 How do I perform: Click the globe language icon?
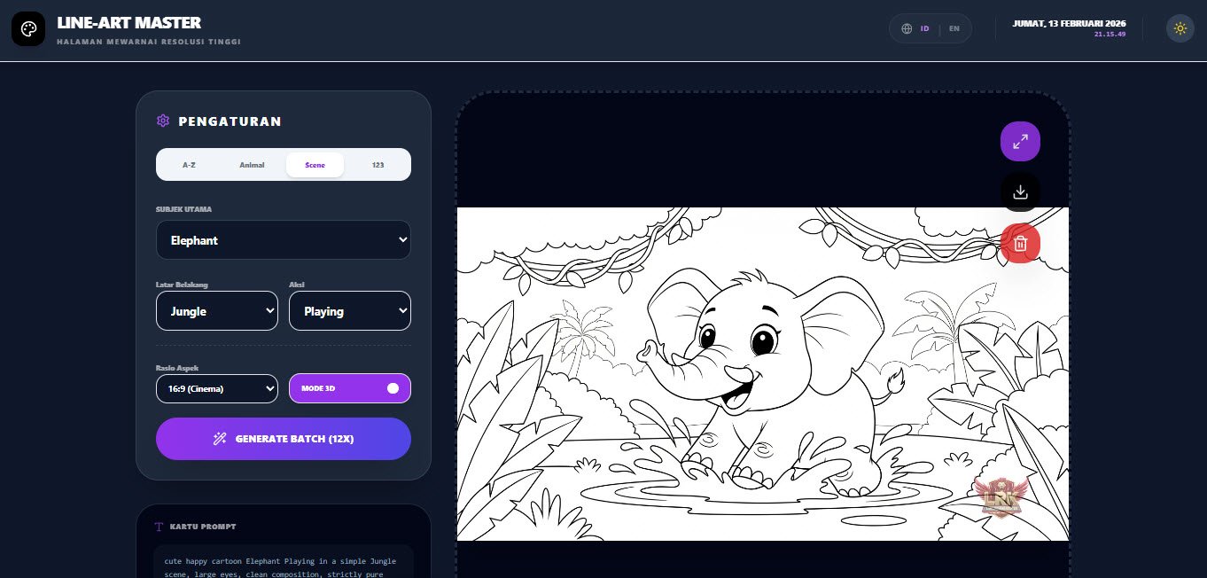click(x=907, y=28)
